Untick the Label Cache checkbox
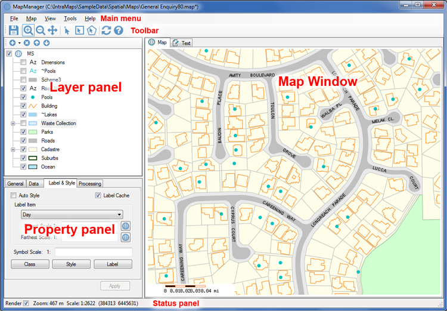The image size is (447, 311). click(x=98, y=195)
